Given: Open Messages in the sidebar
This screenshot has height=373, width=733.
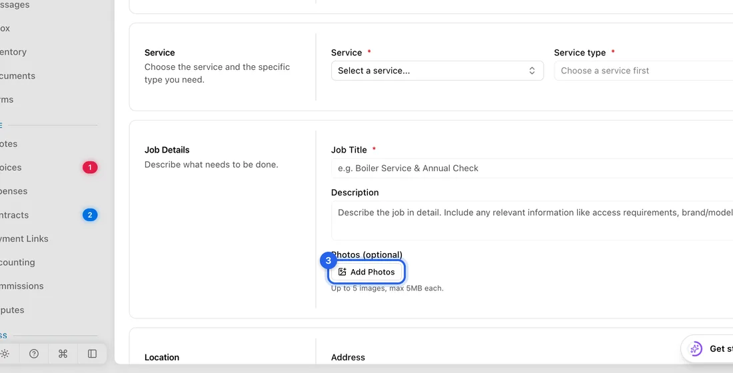Looking at the screenshot, I should point(15,5).
